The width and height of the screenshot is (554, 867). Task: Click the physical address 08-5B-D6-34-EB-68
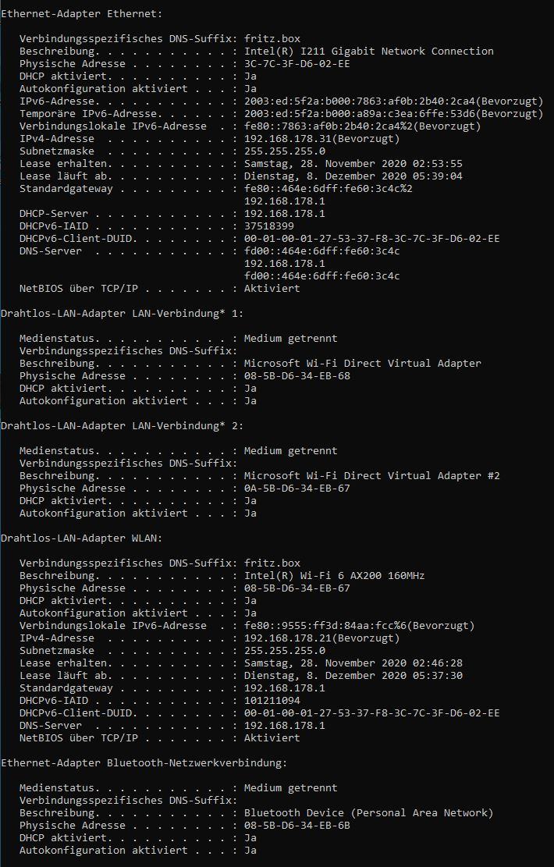pyautogui.click(x=297, y=375)
